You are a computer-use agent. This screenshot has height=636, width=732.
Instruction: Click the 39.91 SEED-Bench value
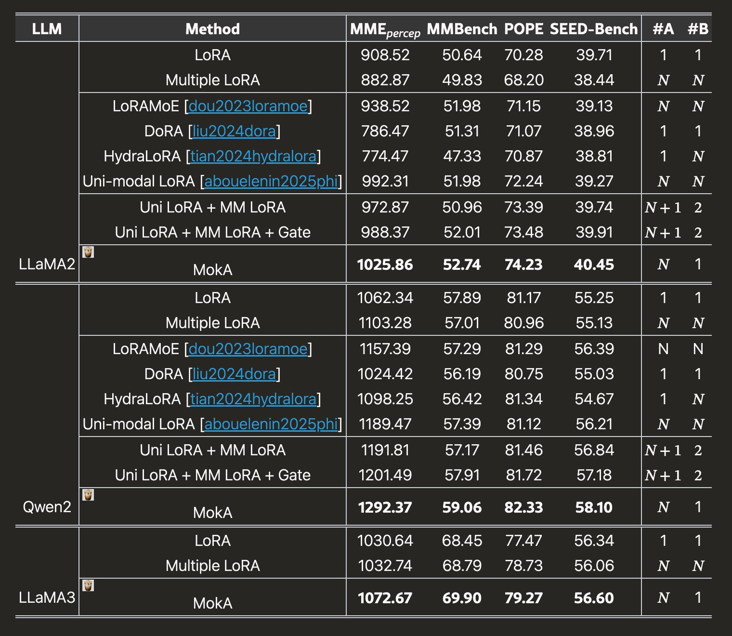click(594, 232)
